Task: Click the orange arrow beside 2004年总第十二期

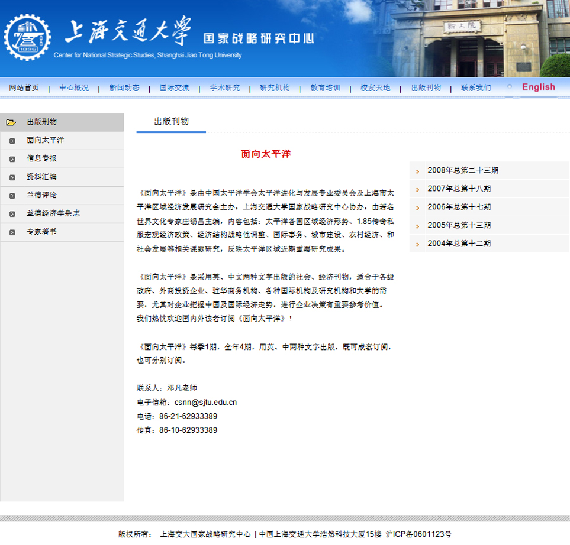Action: 418,245
